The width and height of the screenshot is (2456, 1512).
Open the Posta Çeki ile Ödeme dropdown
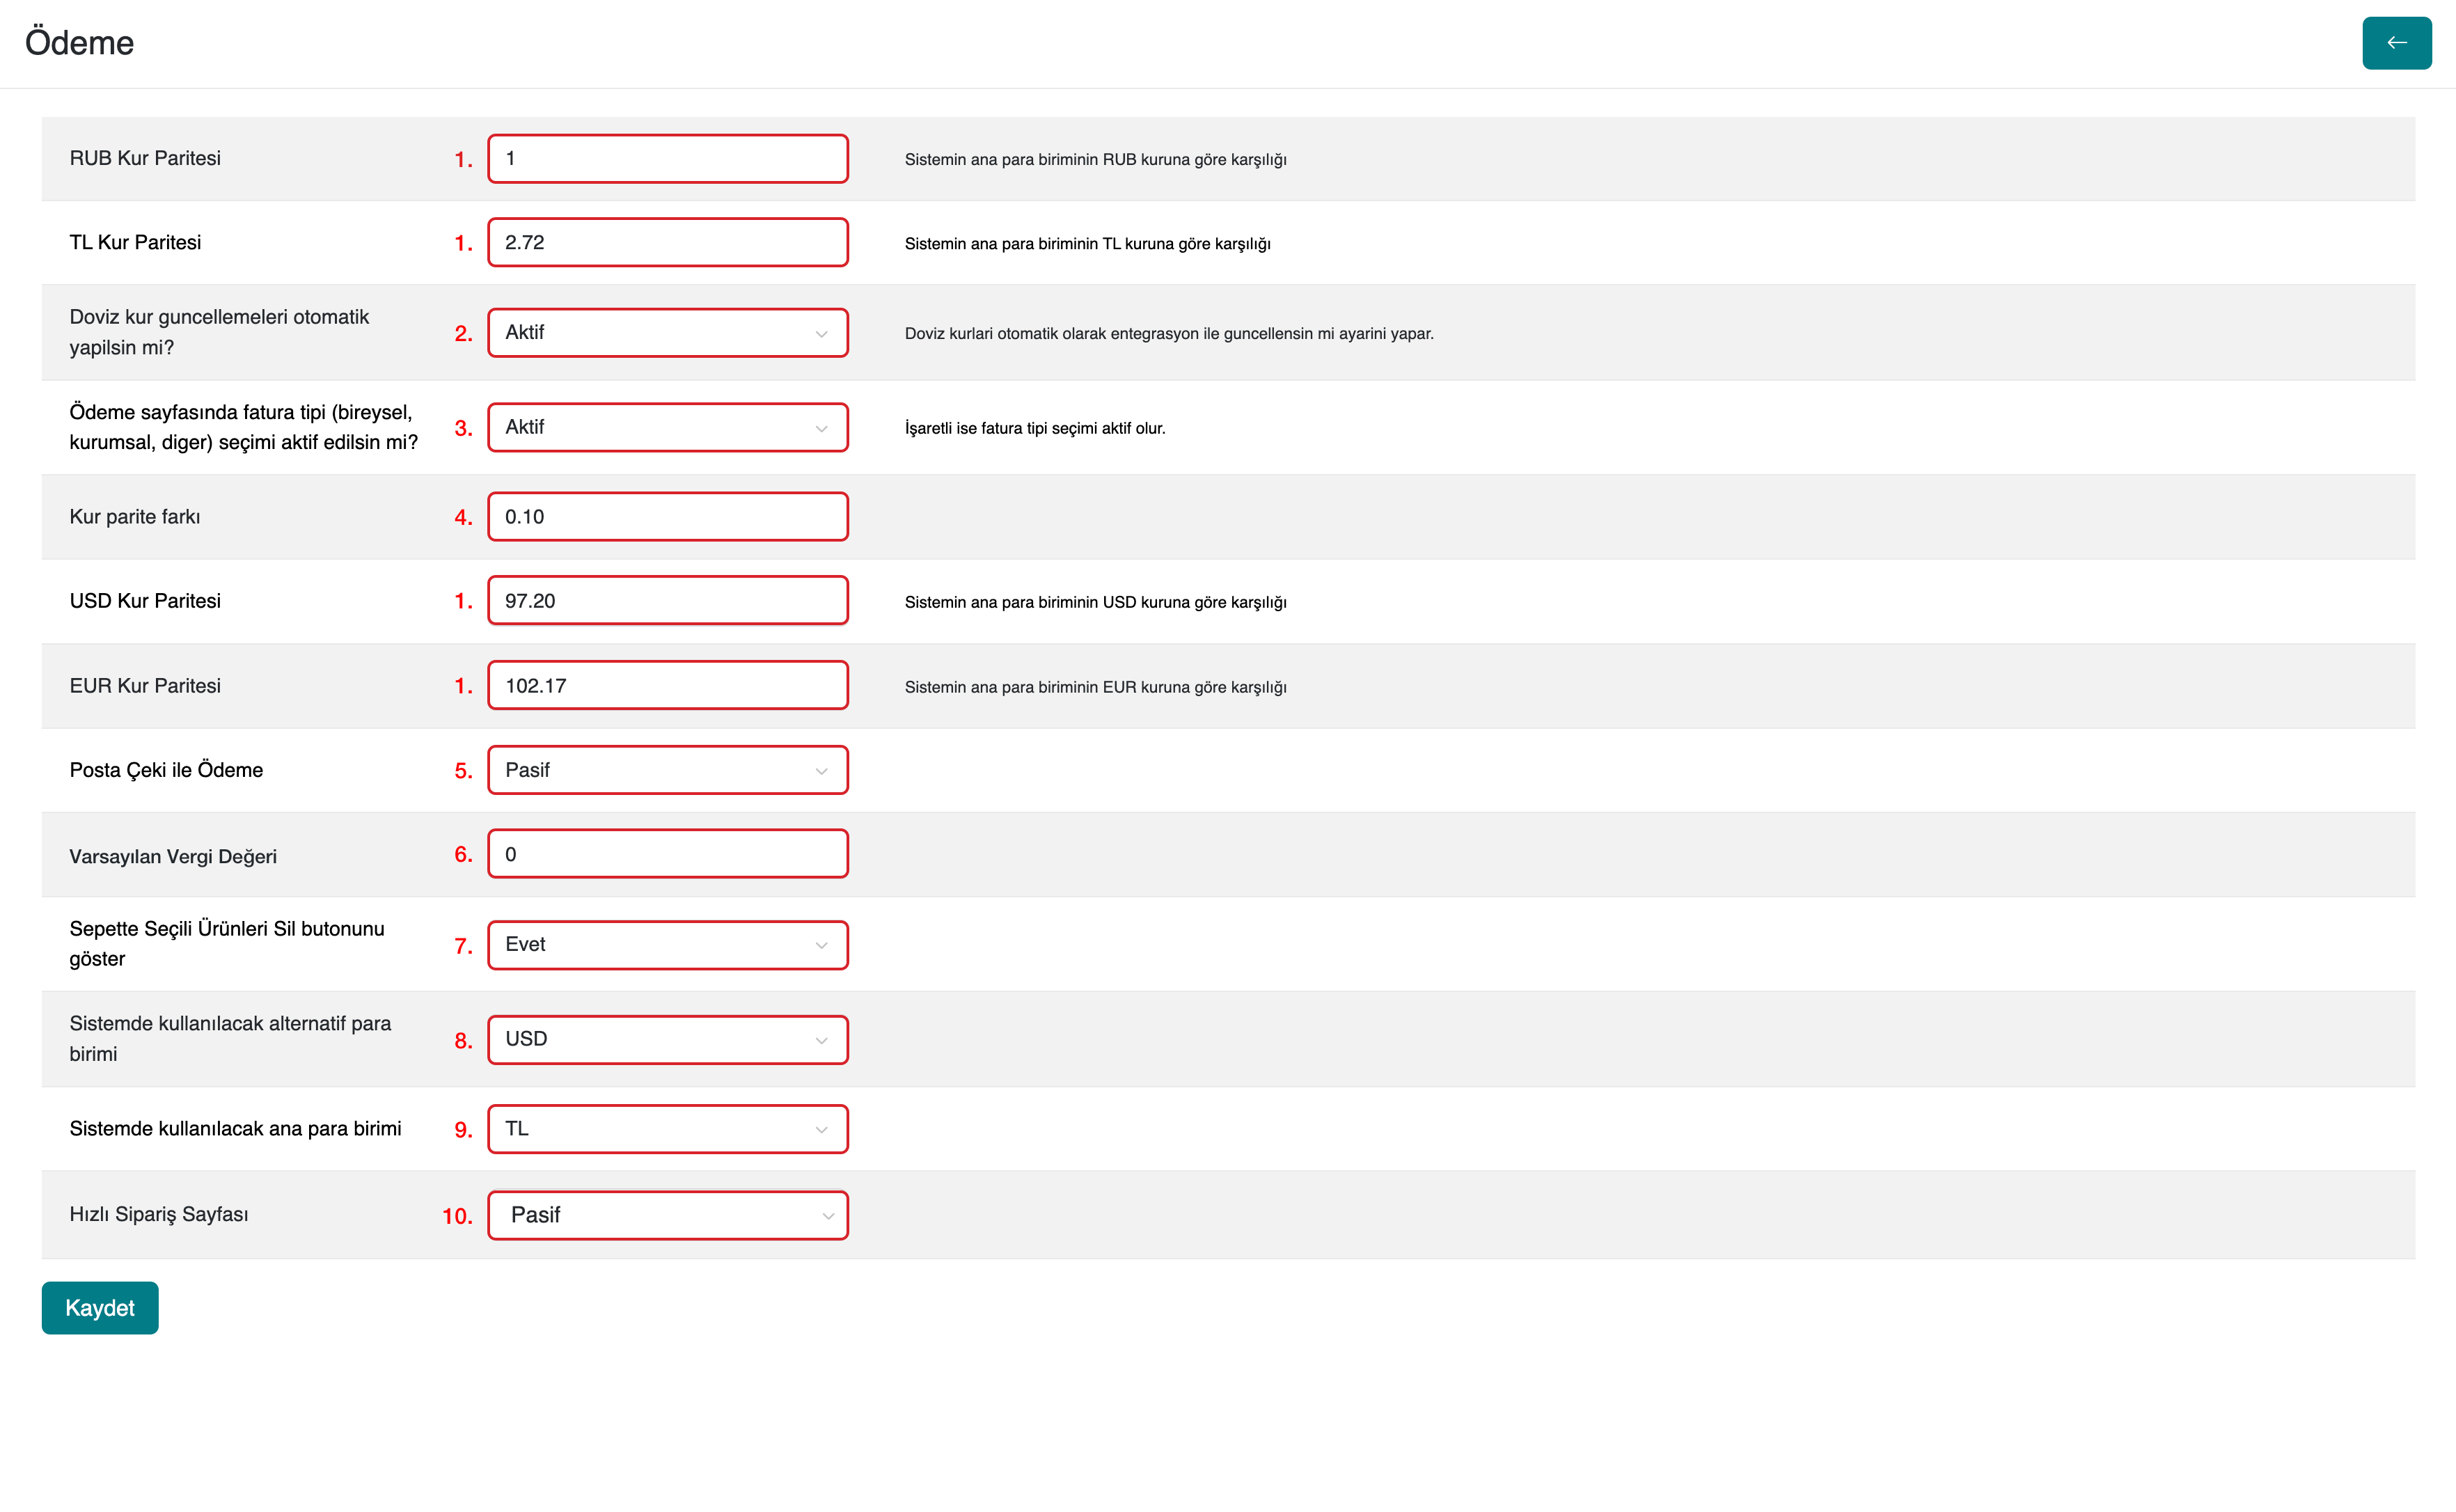click(x=667, y=771)
